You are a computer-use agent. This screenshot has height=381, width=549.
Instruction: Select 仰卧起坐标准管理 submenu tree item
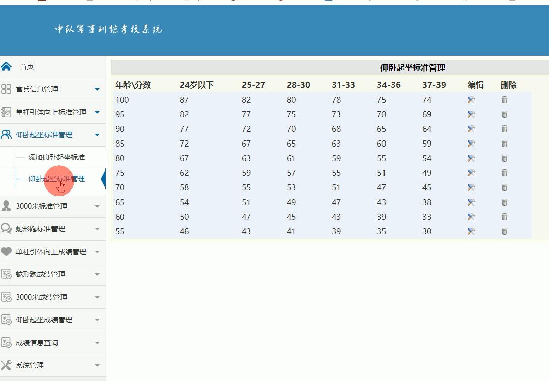(x=57, y=179)
